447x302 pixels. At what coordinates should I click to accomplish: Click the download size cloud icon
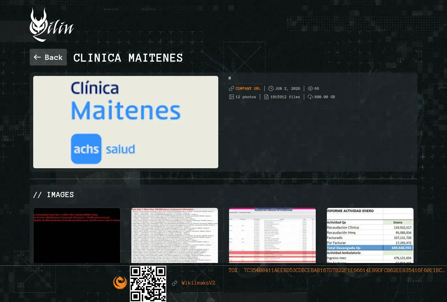[310, 97]
